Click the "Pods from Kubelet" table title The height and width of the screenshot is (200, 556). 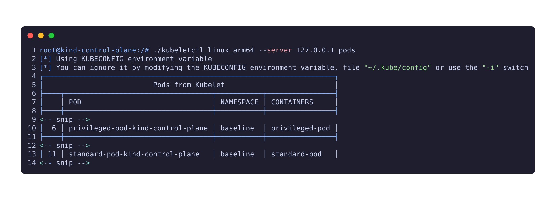(189, 85)
